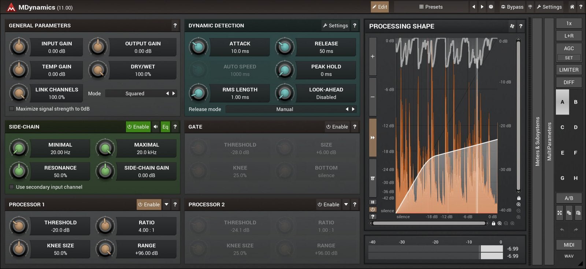Click the Attack knob
The height and width of the screenshot is (269, 586).
click(198, 47)
